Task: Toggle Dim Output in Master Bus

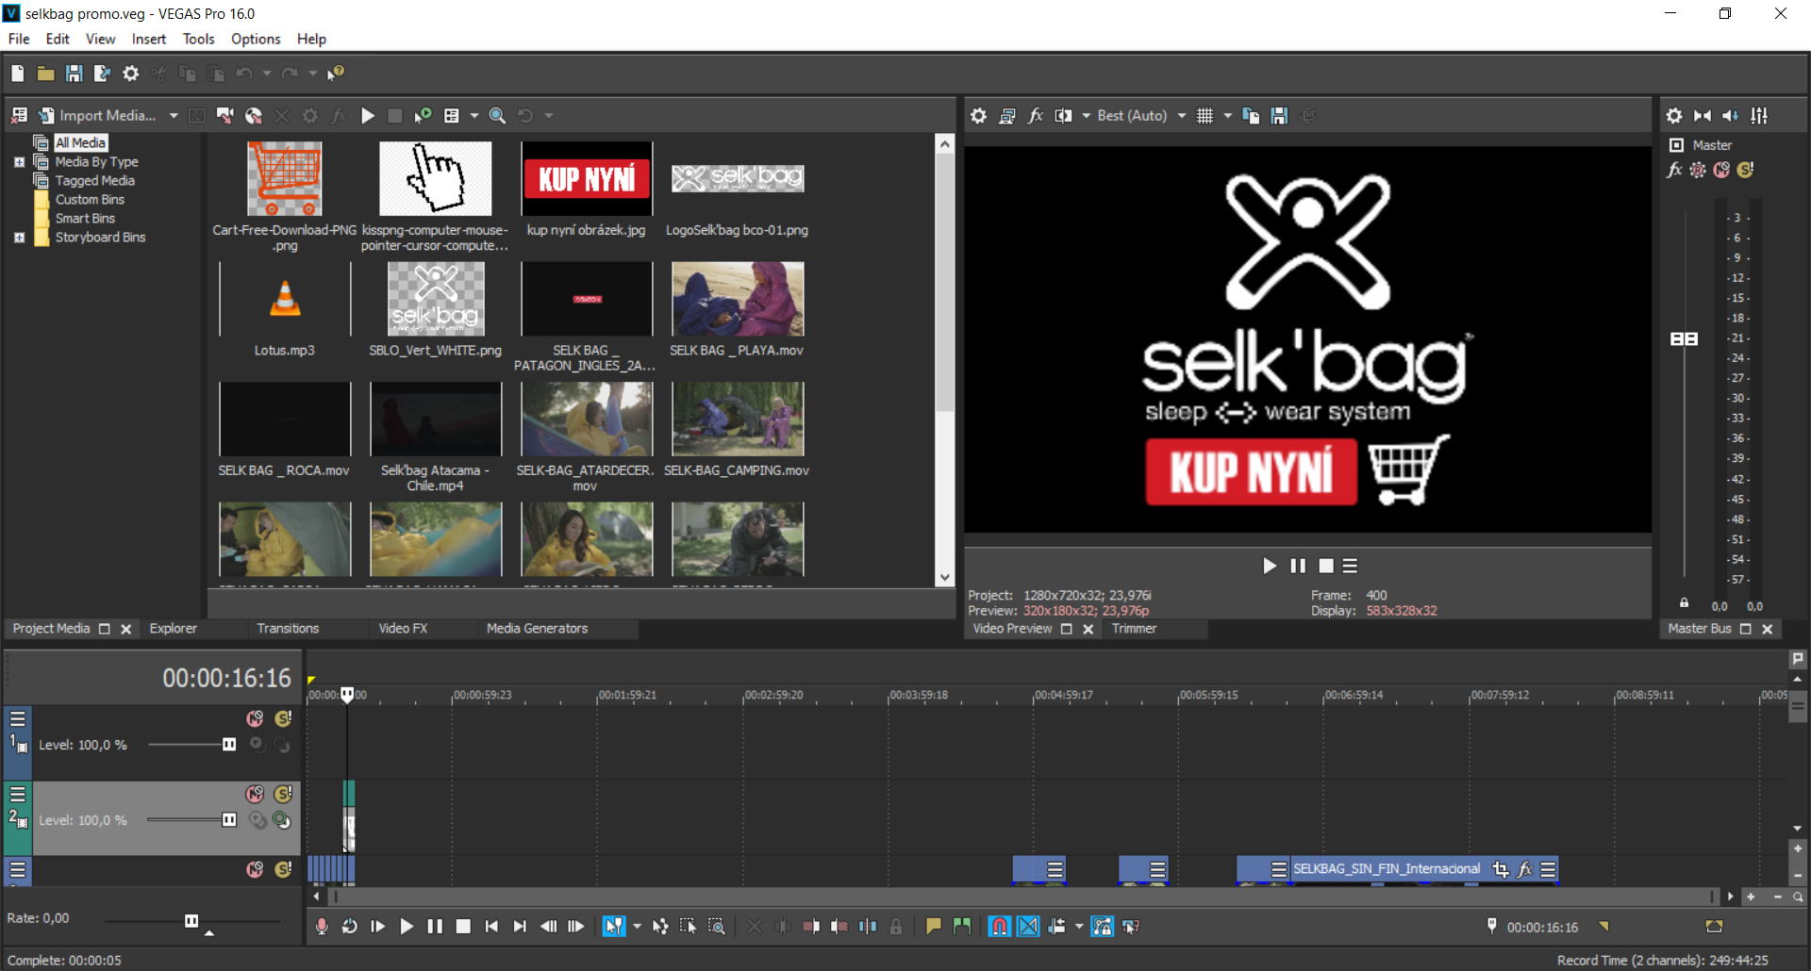Action: [1731, 116]
